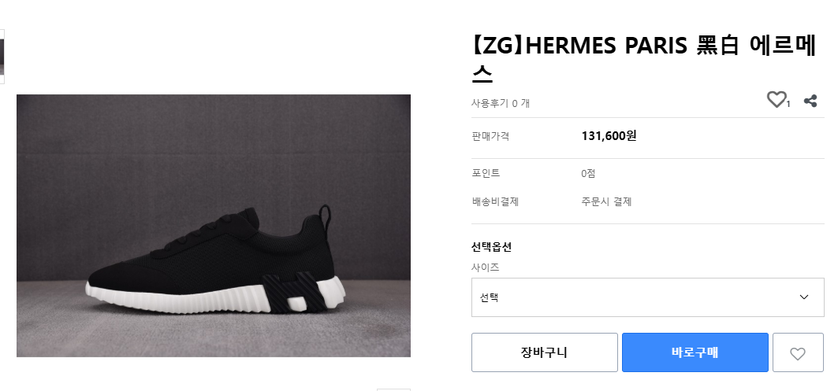This screenshot has width=838, height=391.
Task: Click the 포인트 label
Action: pos(486,173)
